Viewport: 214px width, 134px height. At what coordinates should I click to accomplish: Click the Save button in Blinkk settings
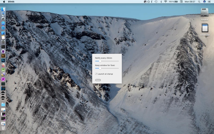pos(98,80)
